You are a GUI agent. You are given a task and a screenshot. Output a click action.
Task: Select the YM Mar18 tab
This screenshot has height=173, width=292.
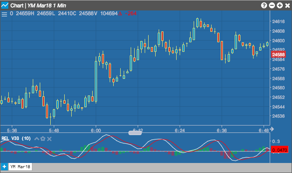(x=20, y=167)
